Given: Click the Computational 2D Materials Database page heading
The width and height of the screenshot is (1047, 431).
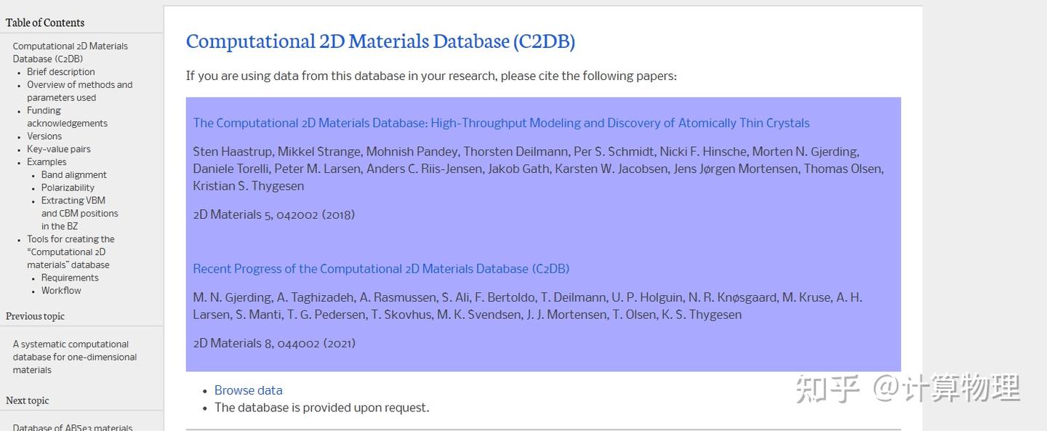Looking at the screenshot, I should click(x=380, y=41).
